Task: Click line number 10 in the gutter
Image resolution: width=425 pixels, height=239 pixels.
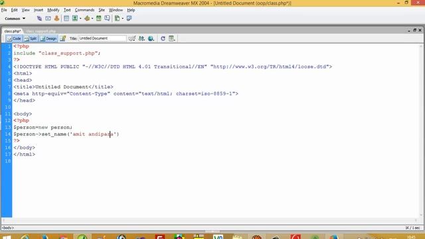Action: click(x=8, y=107)
